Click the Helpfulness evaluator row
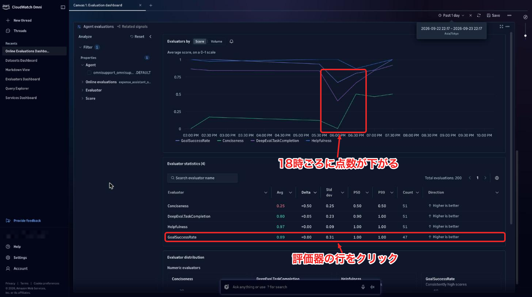Viewport: 532px width, 297px height. tap(334, 227)
